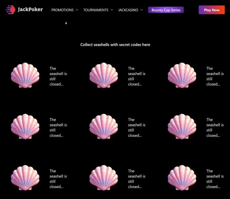
Task: Expand the chevron next to TOURNAMENTS
Action: point(112,10)
